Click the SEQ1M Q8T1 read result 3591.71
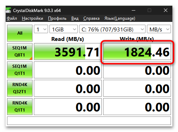 point(68,52)
